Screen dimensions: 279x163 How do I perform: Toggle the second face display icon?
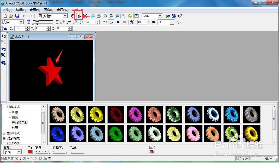tap(98, 16)
